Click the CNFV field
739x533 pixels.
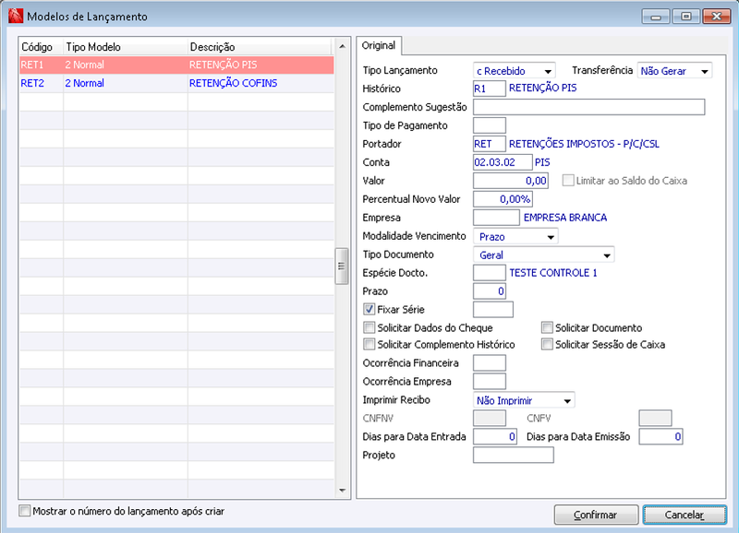pos(655,419)
